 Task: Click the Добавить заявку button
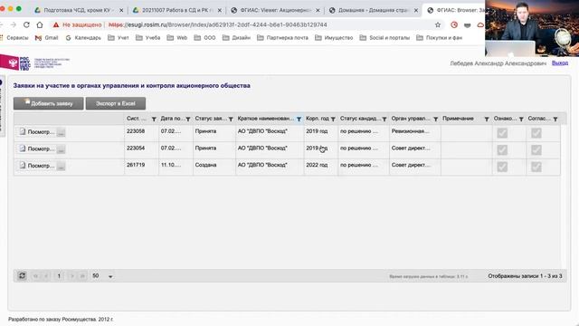coord(48,103)
